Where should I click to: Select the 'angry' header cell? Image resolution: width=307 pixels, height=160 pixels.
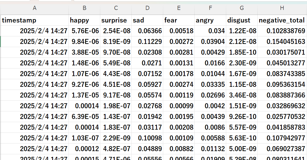pos(210,20)
